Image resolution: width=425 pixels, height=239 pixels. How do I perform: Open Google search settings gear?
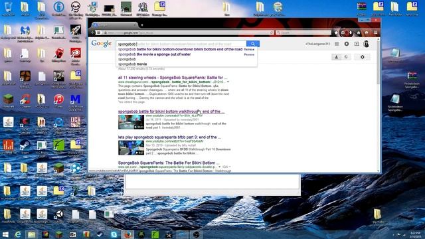363,57
